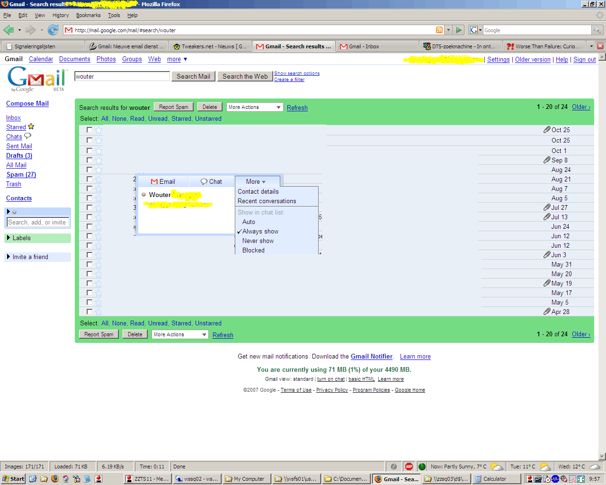Expand the chat status triangle above contact search

[x=9, y=212]
